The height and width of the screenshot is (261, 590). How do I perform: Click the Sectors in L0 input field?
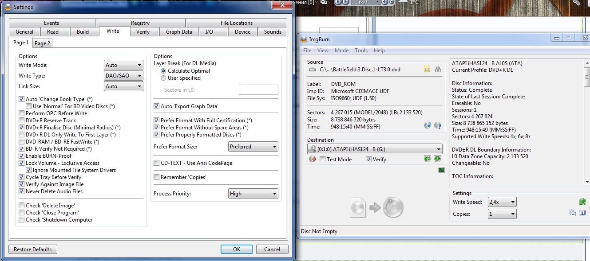pyautogui.click(x=258, y=90)
